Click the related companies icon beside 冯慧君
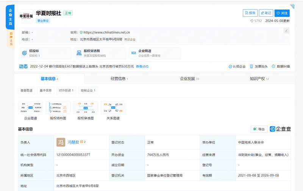303x191 pixels. coord(83,142)
